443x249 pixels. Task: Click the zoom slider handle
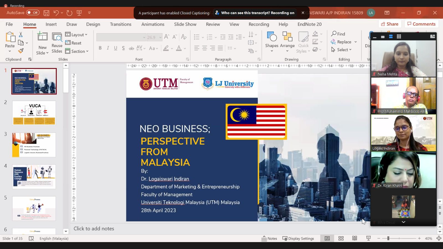(388, 238)
